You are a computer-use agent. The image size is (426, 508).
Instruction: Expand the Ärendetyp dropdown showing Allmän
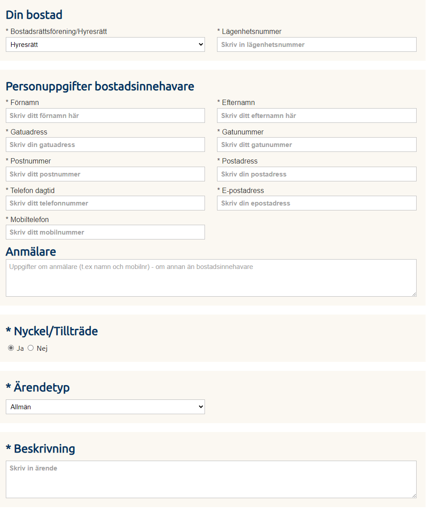(105, 407)
